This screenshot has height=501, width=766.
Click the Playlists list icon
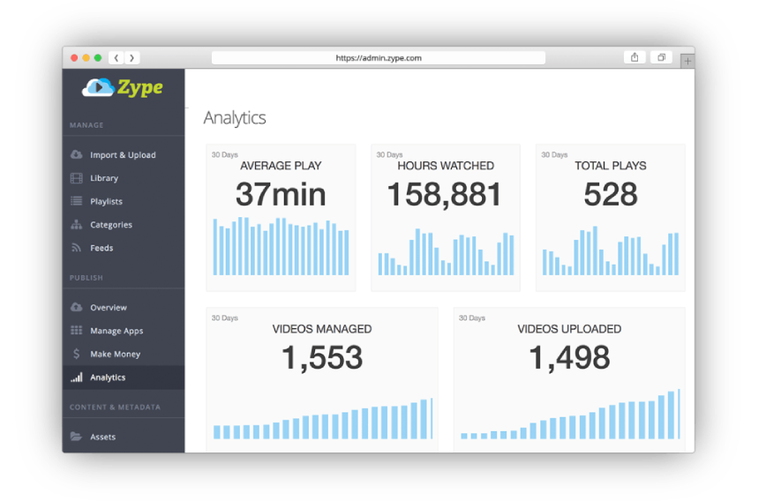(x=77, y=202)
